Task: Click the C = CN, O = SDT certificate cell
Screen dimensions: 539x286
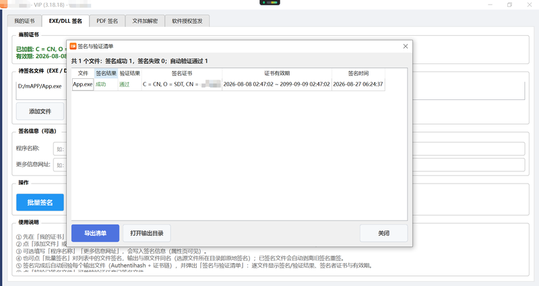Action: (182, 84)
